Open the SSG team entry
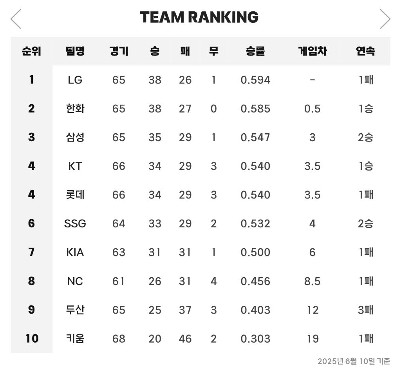The width and height of the screenshot is (401, 374). point(75,223)
